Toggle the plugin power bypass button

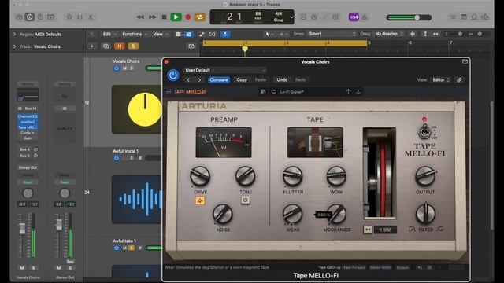click(173, 75)
